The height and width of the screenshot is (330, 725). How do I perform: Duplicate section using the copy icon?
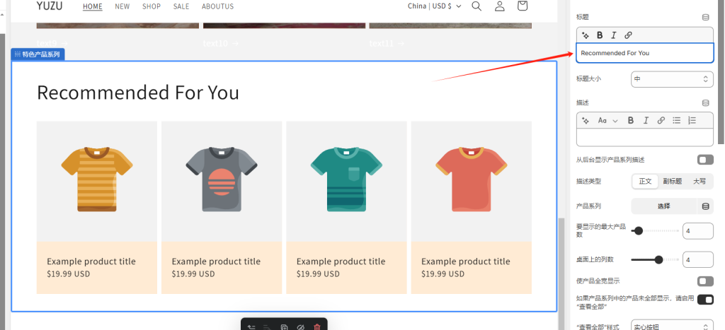[x=283, y=327]
